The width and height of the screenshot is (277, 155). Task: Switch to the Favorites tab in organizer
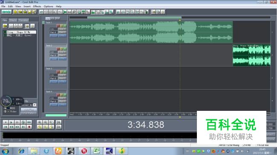[x=23, y=20]
